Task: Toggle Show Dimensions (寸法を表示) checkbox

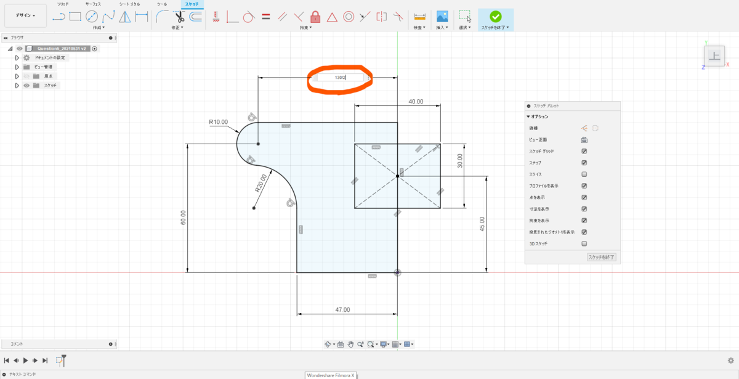Action: (x=584, y=209)
